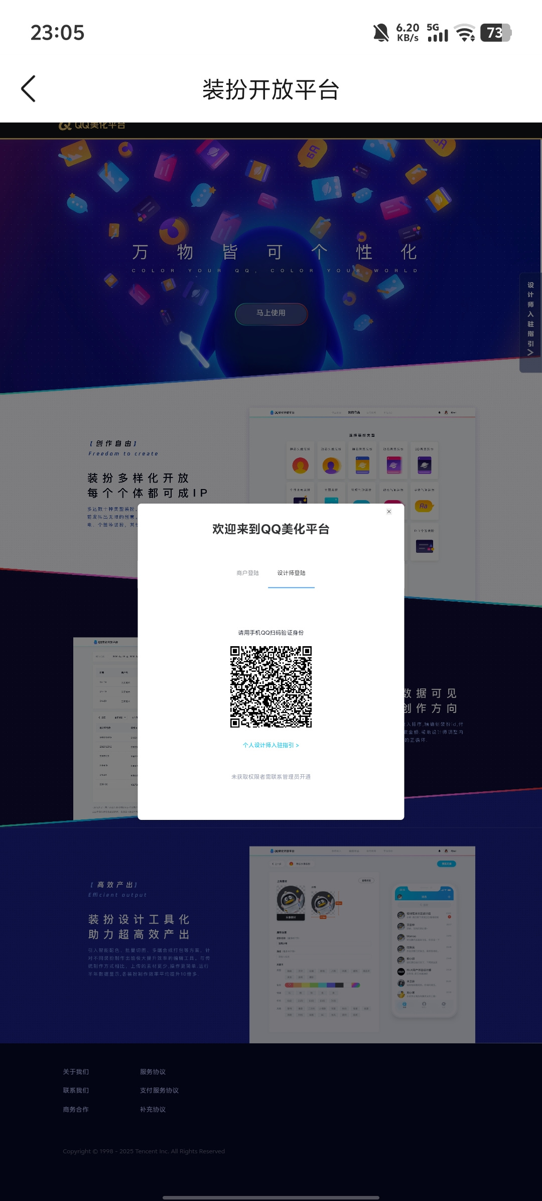Switch to 商户登陆 tab
This screenshot has width=542, height=1201.
(x=247, y=573)
